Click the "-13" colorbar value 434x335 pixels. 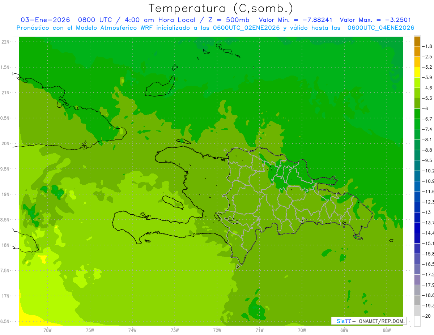[x=427, y=212]
